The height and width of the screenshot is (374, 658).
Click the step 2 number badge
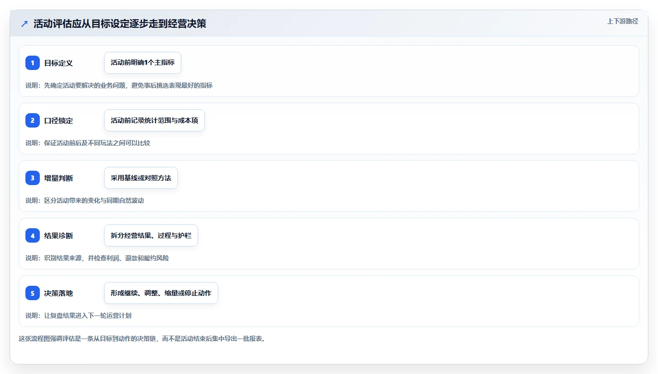(33, 120)
